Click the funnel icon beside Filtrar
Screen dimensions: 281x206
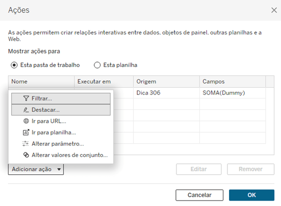point(26,99)
